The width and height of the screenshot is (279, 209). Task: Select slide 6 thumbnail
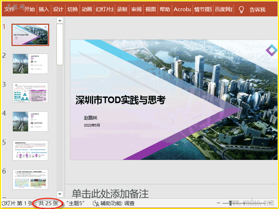click(30, 179)
